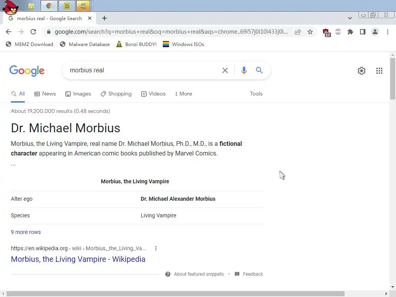396x297 pixels.
Task: Click the vertical scrollbar thumb
Action: [x=393, y=79]
